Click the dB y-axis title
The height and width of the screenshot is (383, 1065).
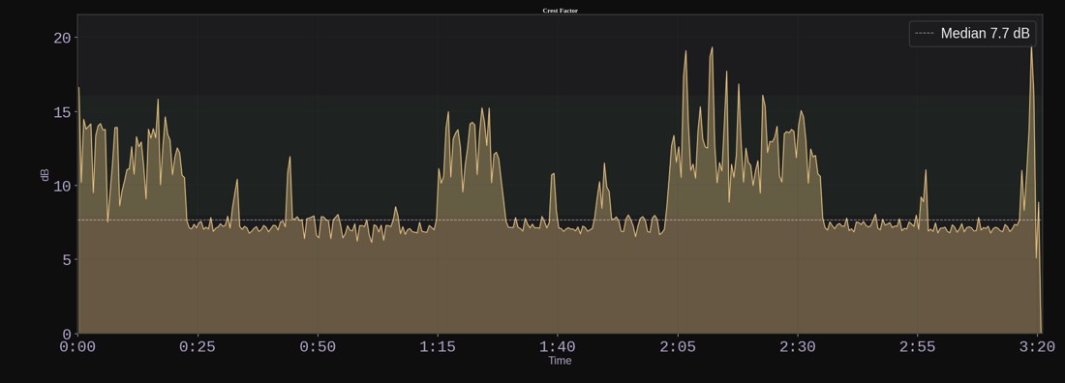(x=45, y=174)
